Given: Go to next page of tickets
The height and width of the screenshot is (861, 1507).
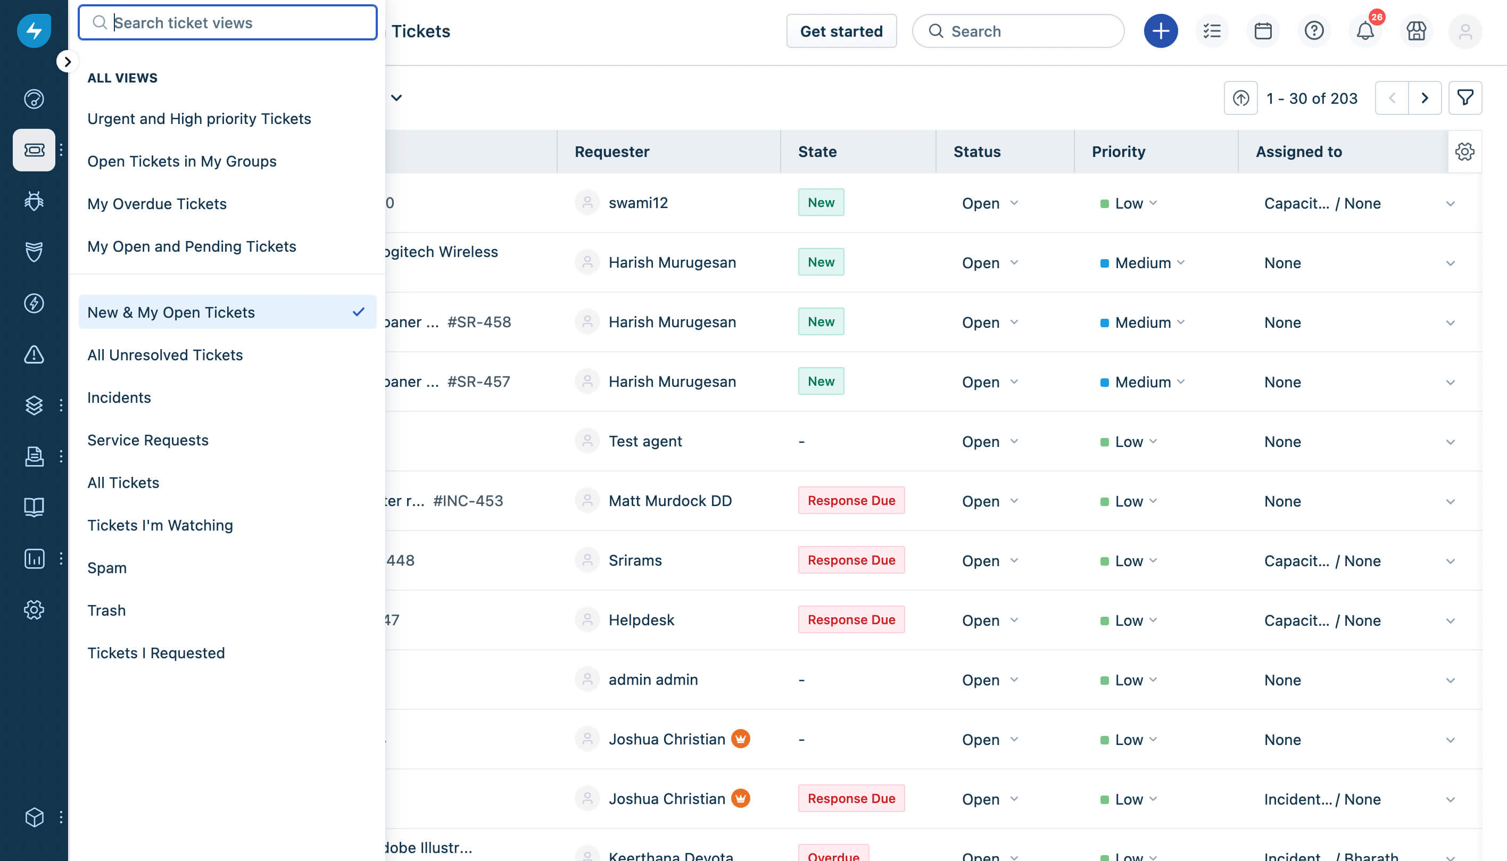Looking at the screenshot, I should pos(1424,97).
